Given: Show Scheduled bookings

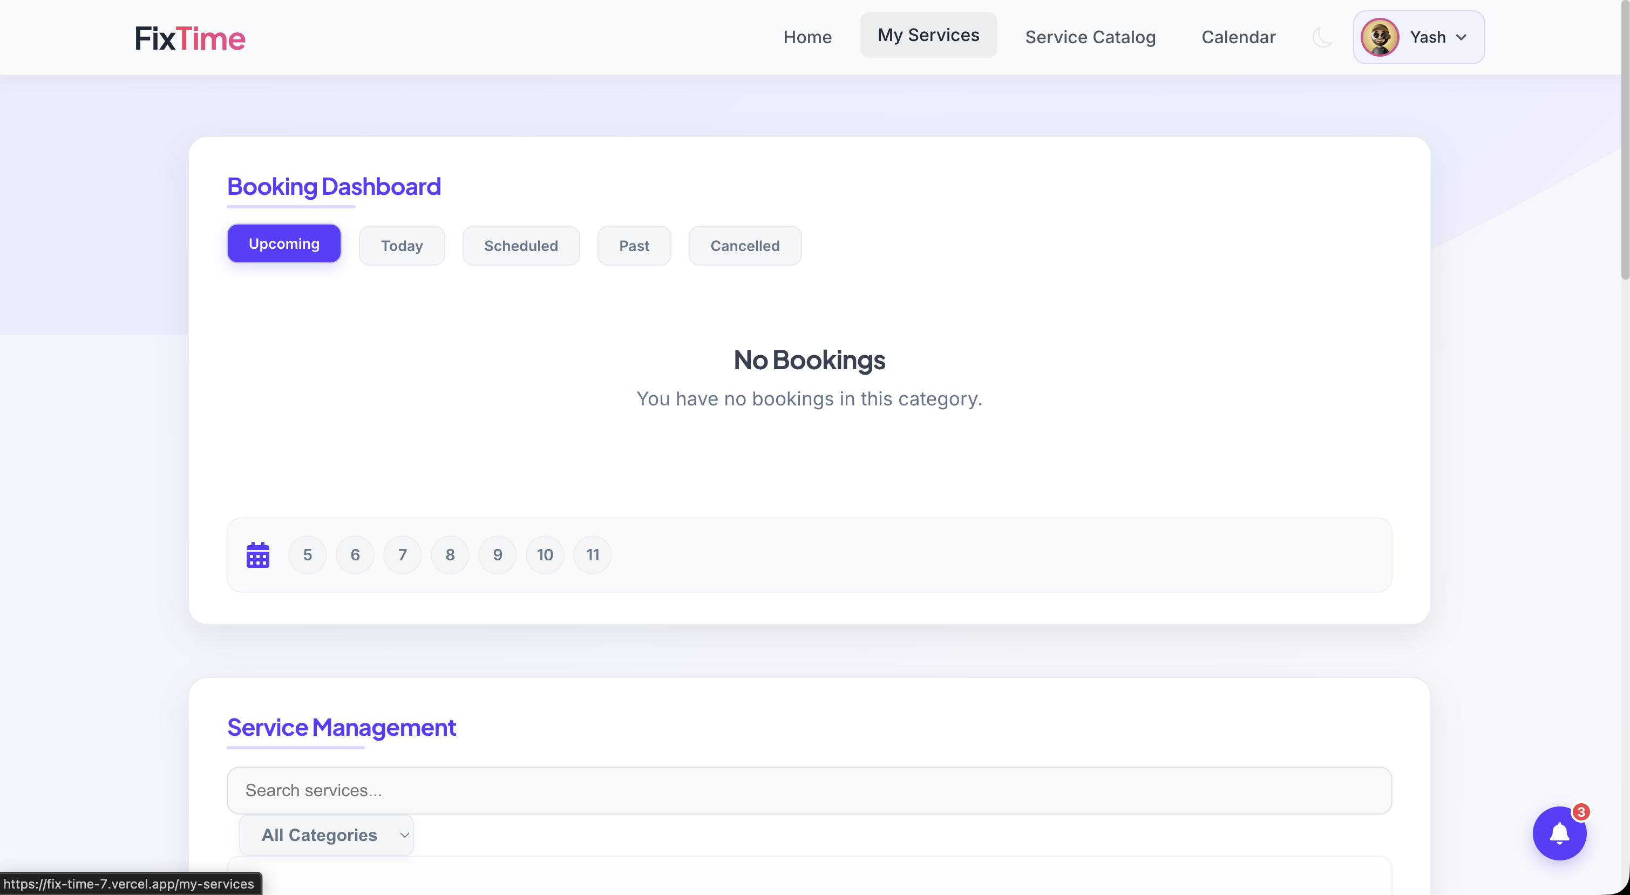Looking at the screenshot, I should coord(521,246).
